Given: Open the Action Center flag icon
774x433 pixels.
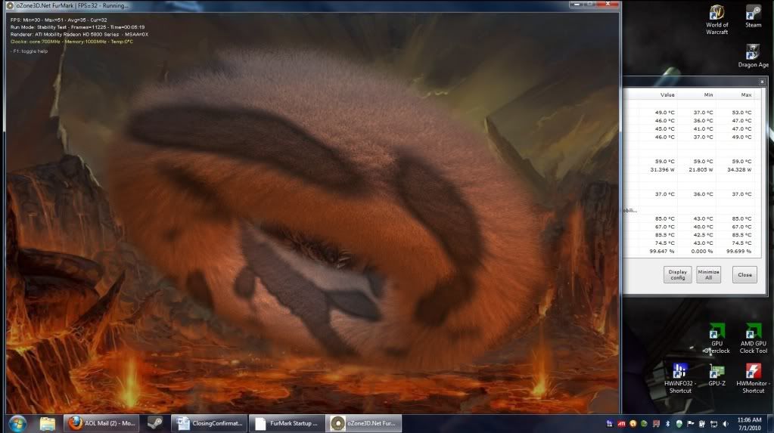Looking at the screenshot, I should [x=691, y=424].
